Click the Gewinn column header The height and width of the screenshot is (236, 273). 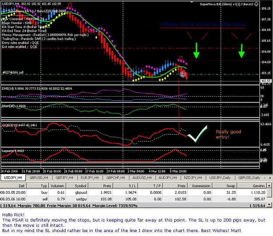tap(252, 186)
